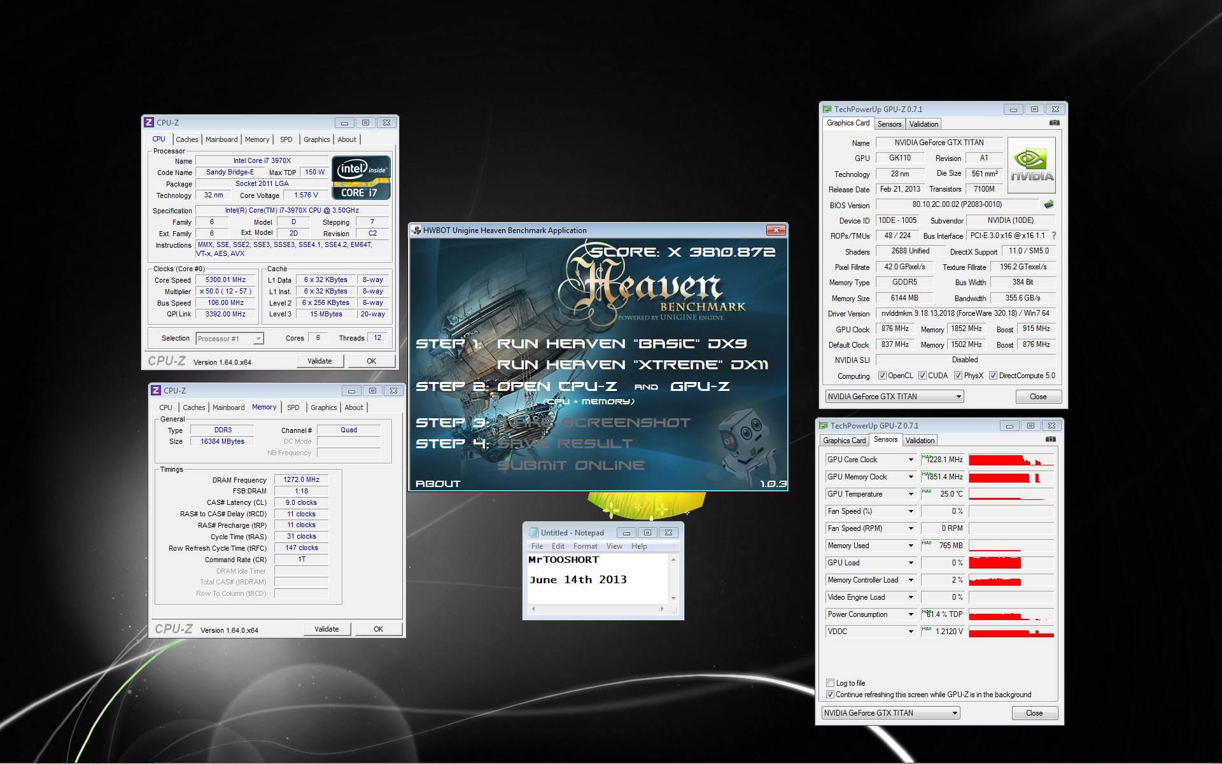1222x764 pixels.
Task: Open the Power Consumption sensor dropdown
Action: [x=911, y=614]
